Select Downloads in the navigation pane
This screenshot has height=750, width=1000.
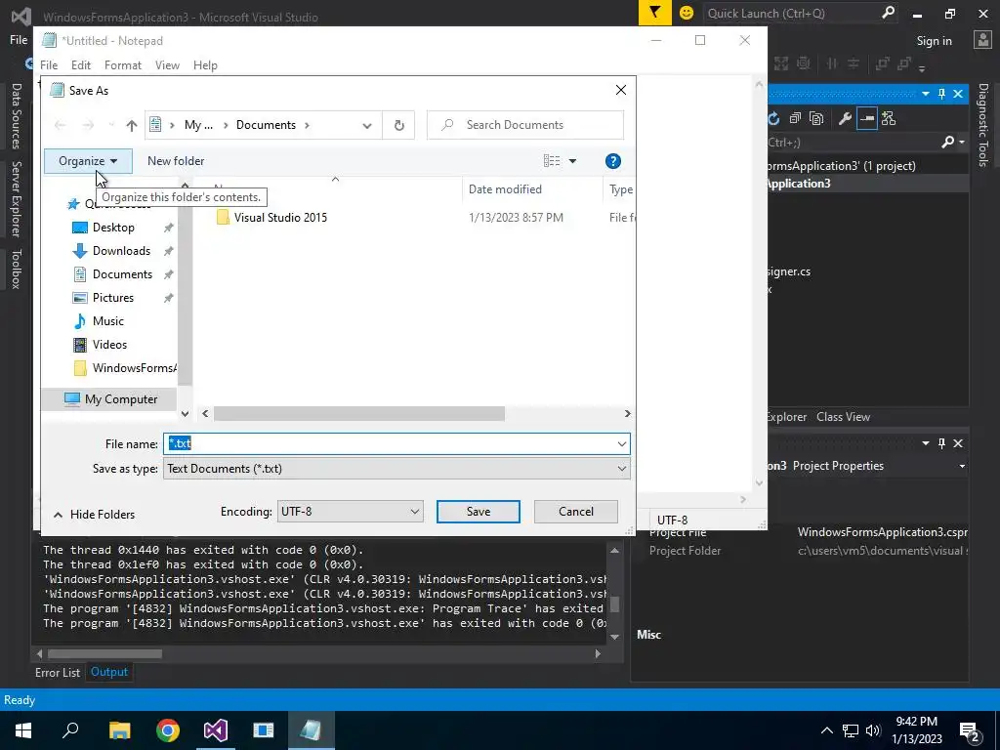(121, 251)
